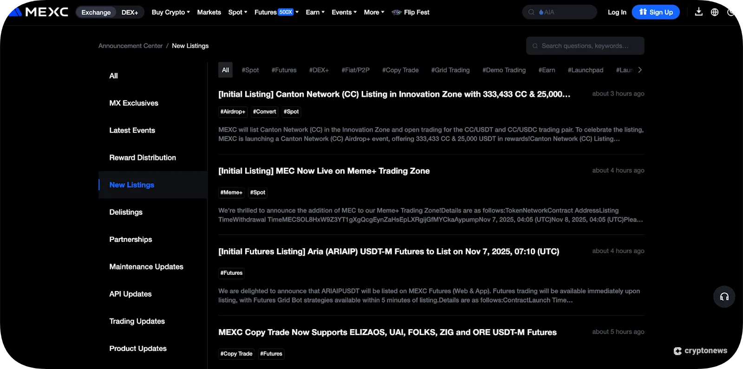Expand the Events dropdown
The width and height of the screenshot is (743, 369).
(x=344, y=12)
